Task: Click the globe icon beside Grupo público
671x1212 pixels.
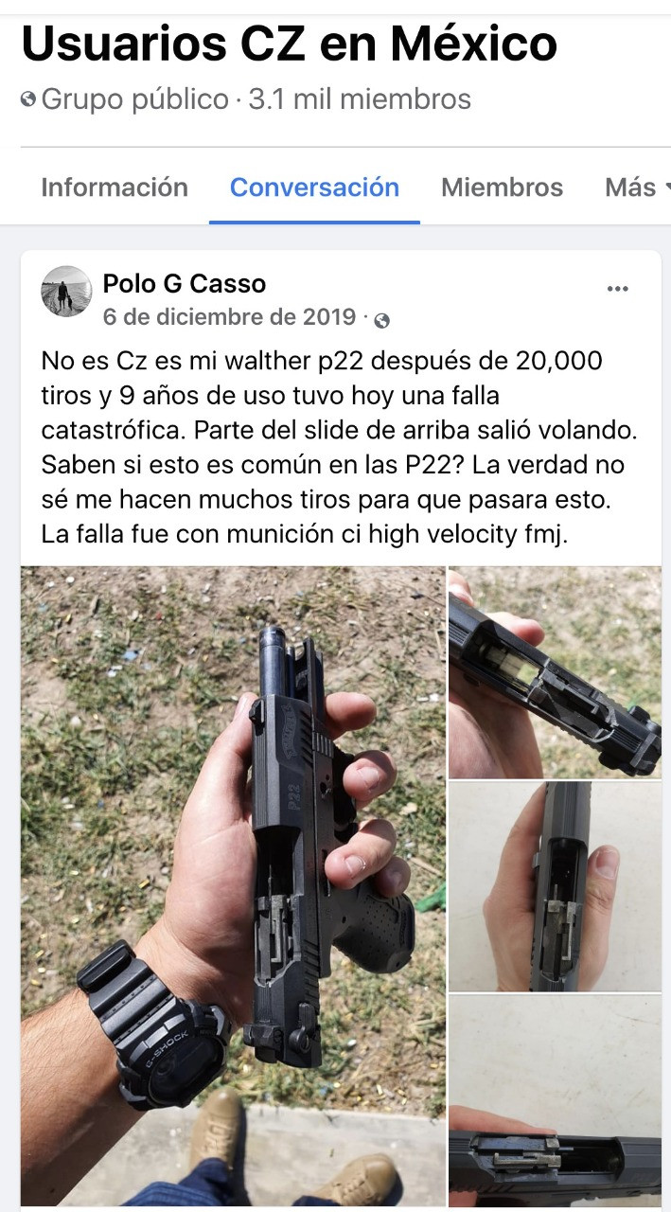Action: click(28, 98)
